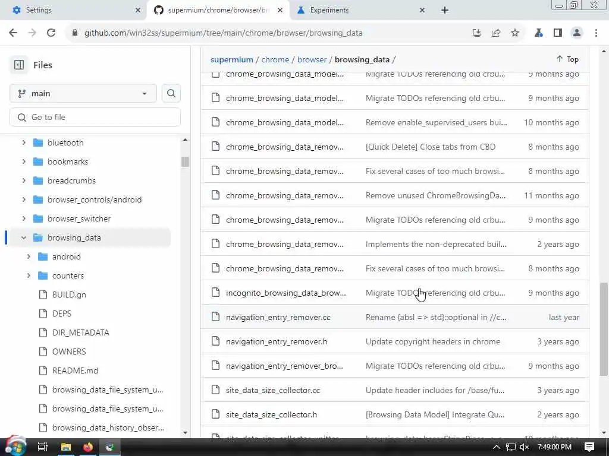The image size is (609, 456).
Task: Open the Experiments flask icon in toolbar
Action: (539, 33)
